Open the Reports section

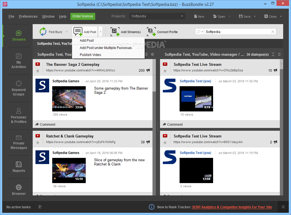pos(19,167)
